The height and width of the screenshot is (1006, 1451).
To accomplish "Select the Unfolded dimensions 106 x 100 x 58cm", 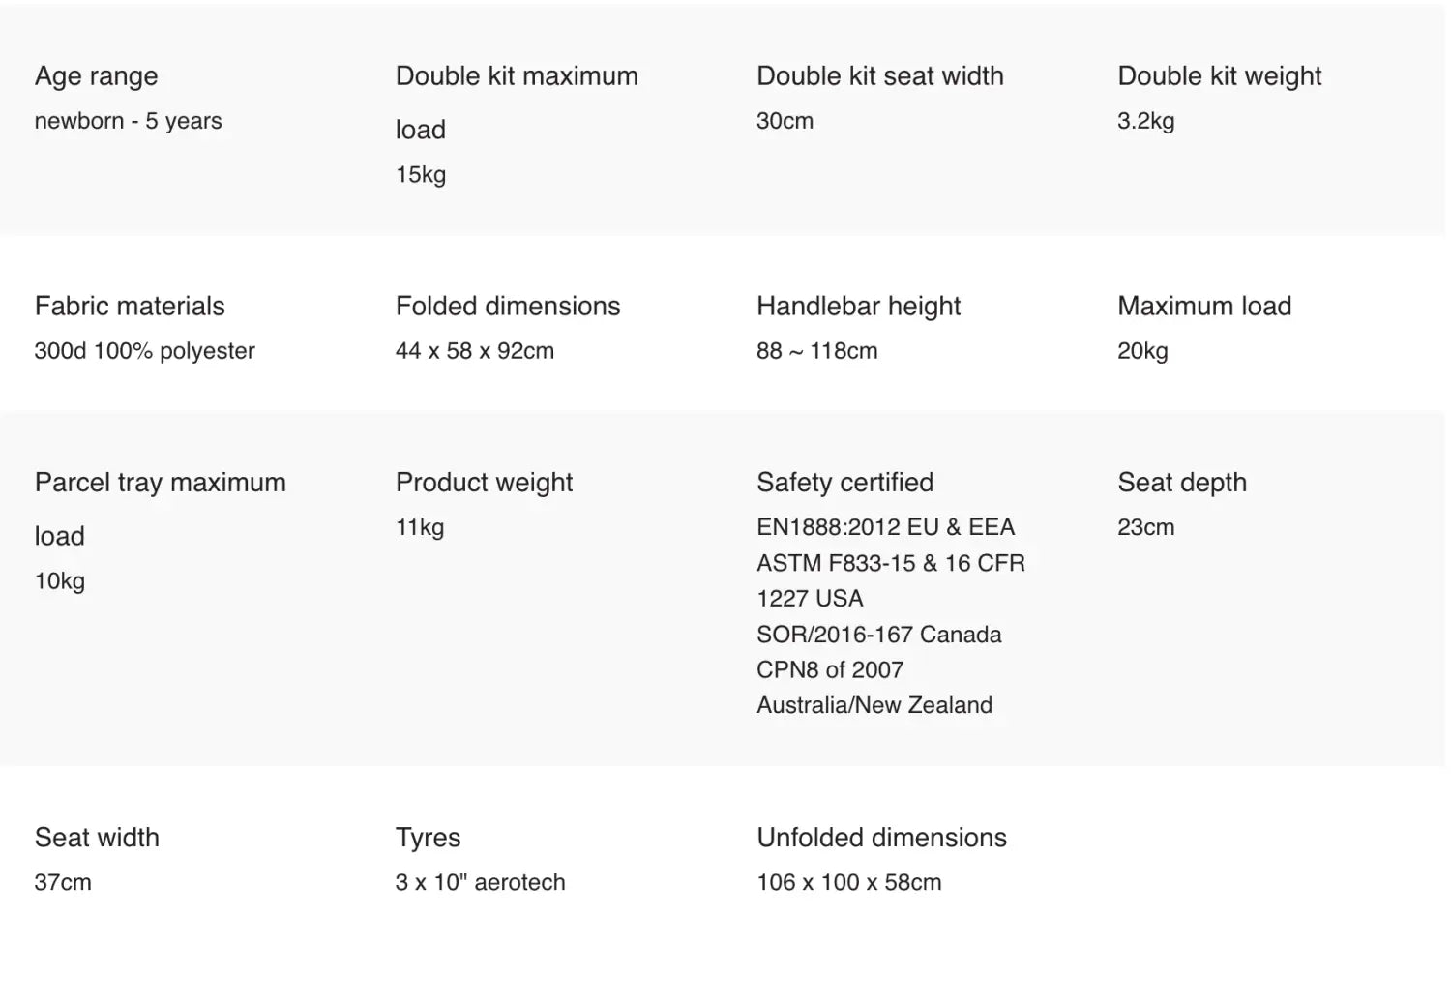I will (x=848, y=882).
